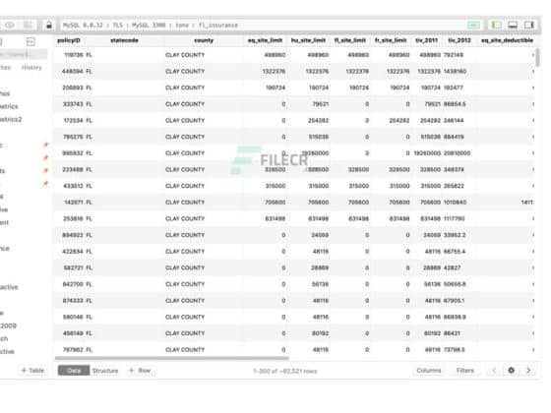Add a new row with + Row
Image resolution: width=551 pixels, height=413 pixels.
coord(140,371)
